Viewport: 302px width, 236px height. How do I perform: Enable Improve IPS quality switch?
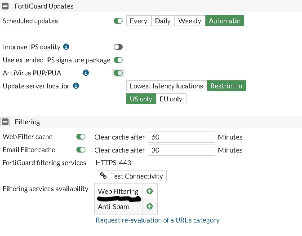click(x=118, y=47)
